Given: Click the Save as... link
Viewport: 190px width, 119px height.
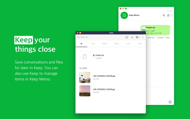Looking at the screenshot, I should 151,38.
